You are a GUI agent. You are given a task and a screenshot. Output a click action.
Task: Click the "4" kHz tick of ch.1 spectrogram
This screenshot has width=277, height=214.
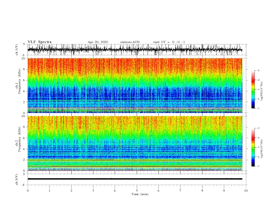[x=24, y=91]
